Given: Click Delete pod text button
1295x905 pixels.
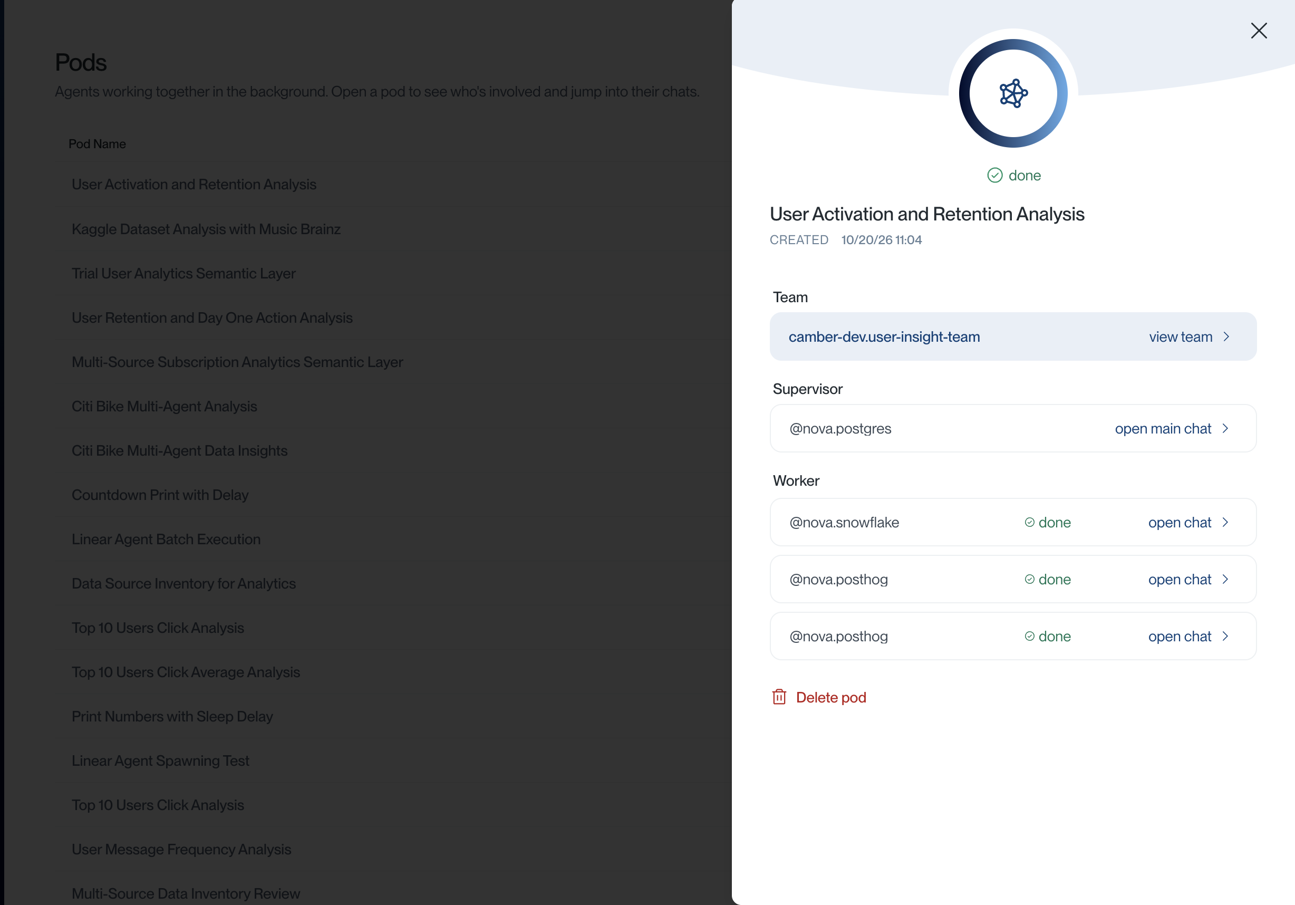Looking at the screenshot, I should (831, 697).
